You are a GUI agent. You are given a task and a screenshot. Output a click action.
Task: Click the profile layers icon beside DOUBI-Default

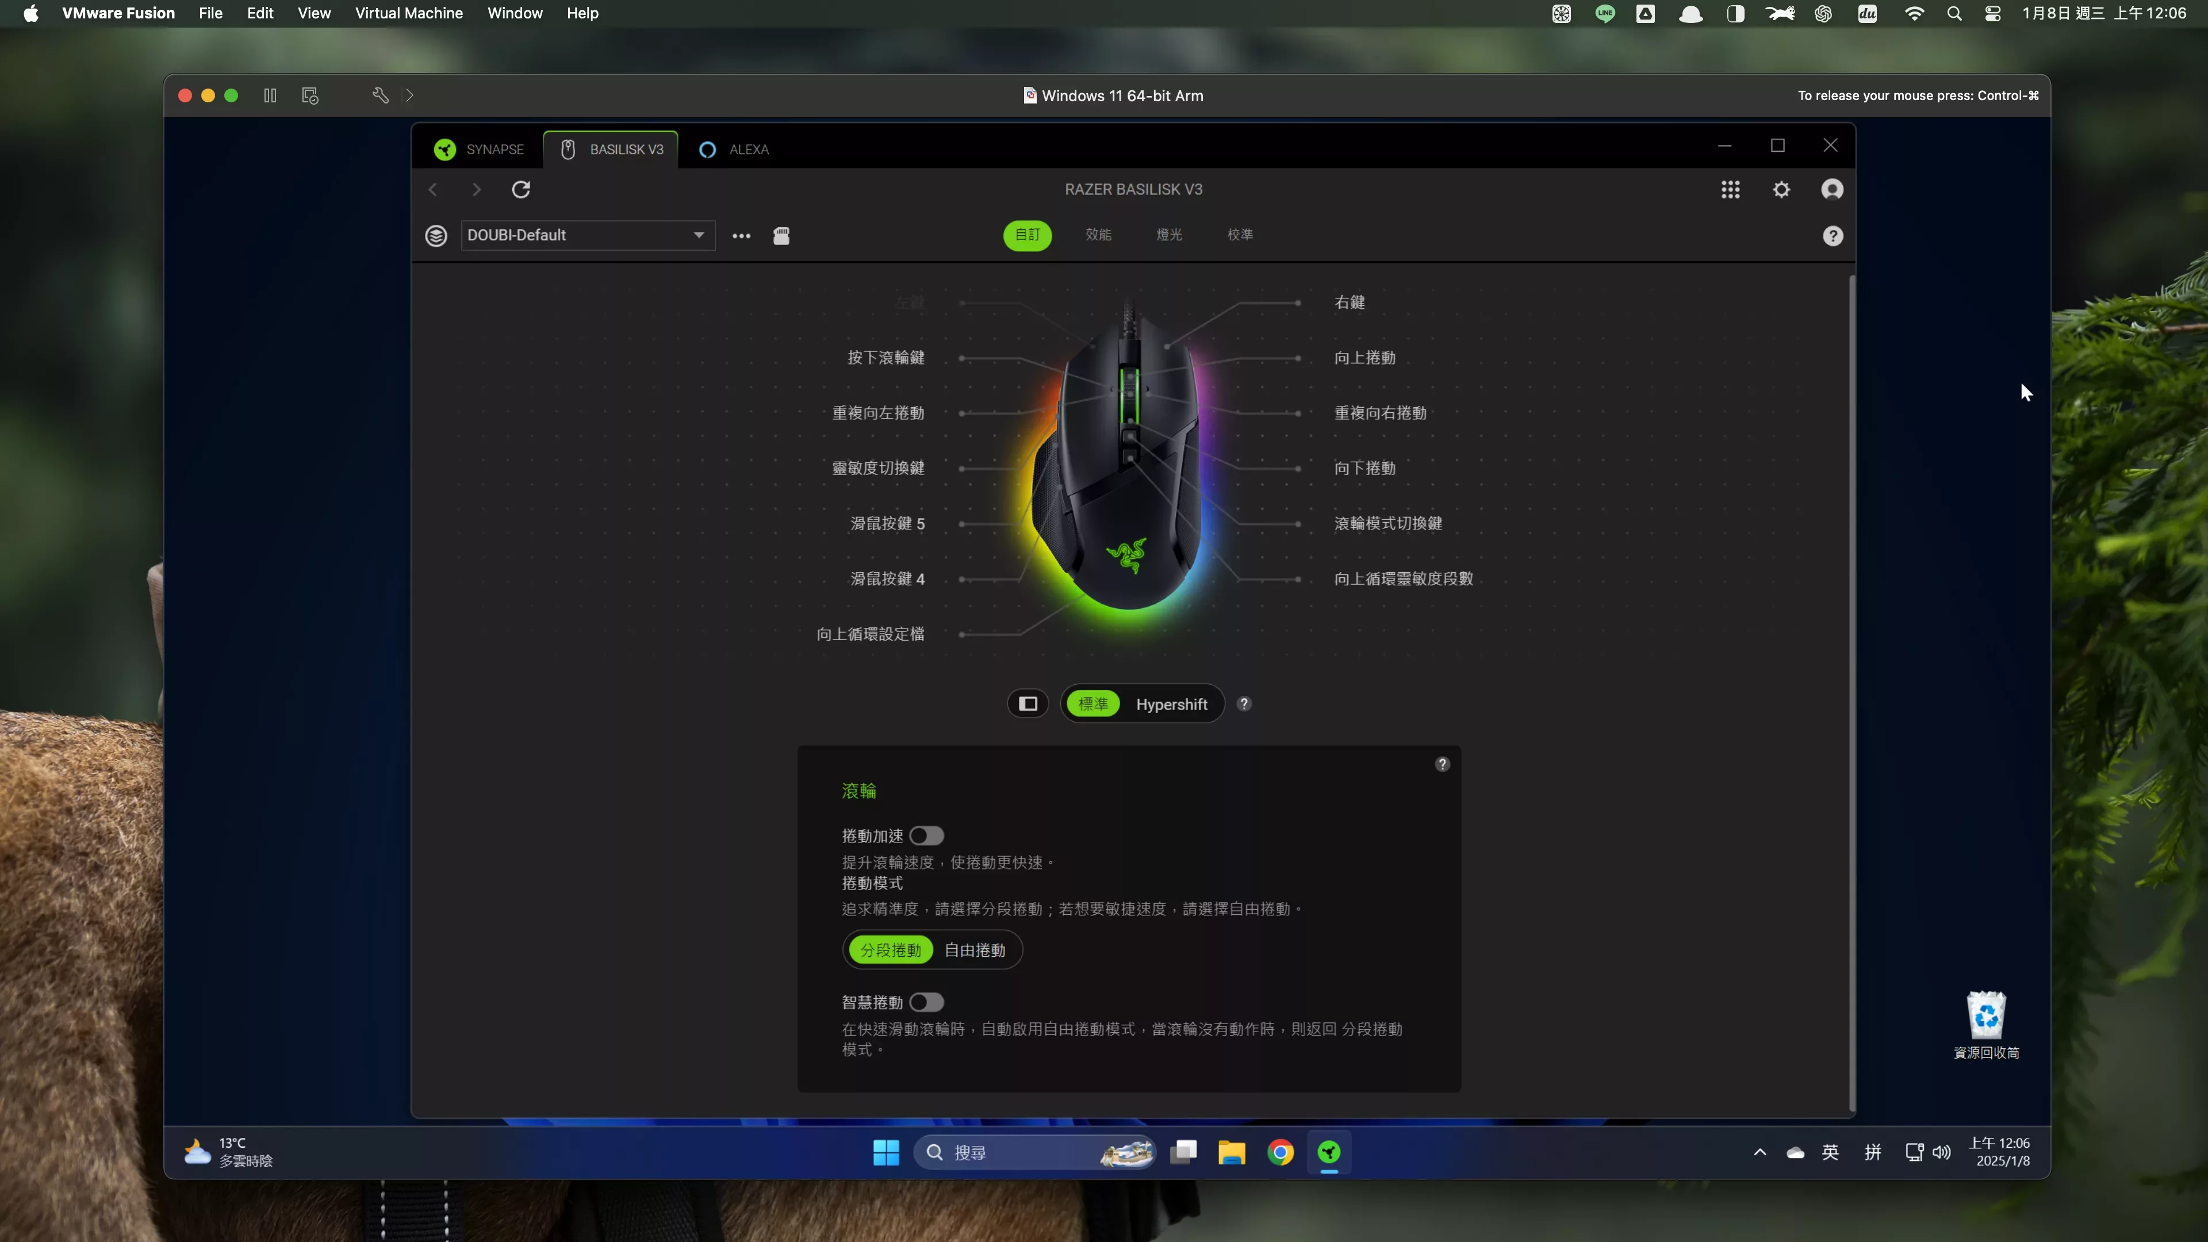coord(436,236)
